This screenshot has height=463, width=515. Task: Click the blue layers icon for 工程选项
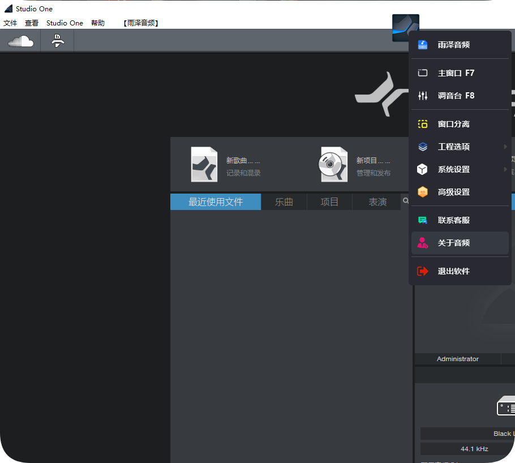pyautogui.click(x=422, y=147)
